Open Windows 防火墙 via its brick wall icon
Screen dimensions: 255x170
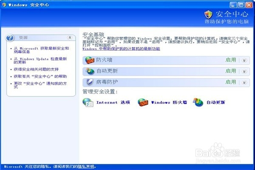pos(143,102)
